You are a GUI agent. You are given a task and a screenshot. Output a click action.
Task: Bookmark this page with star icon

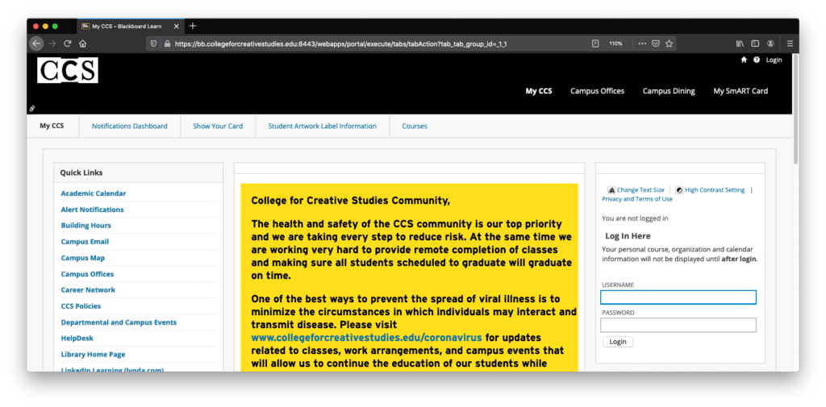670,44
